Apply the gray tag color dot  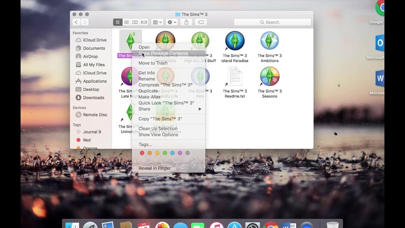pos(188,153)
